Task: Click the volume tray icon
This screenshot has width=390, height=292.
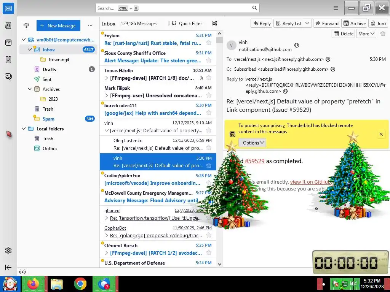Action: [353, 284]
